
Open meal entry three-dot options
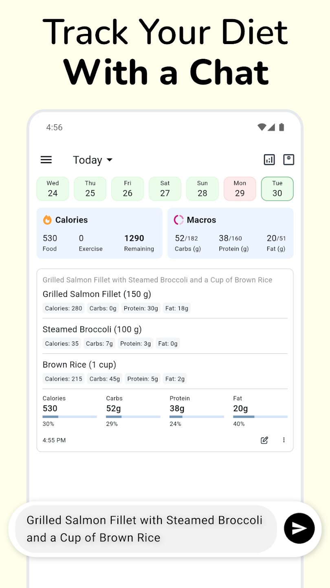click(x=284, y=440)
